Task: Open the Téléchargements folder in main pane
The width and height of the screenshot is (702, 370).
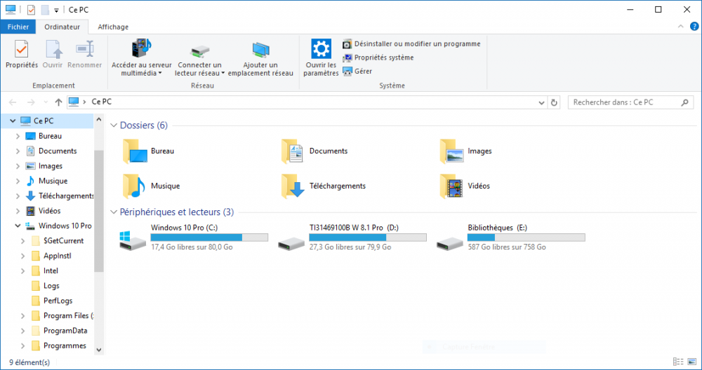Action: click(292, 186)
